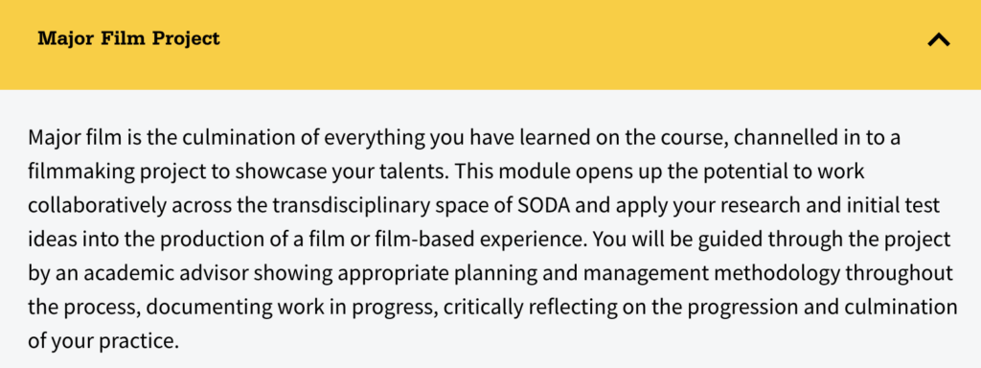Click the empty yellow accordion header bar
981x368 pixels.
tap(490, 44)
